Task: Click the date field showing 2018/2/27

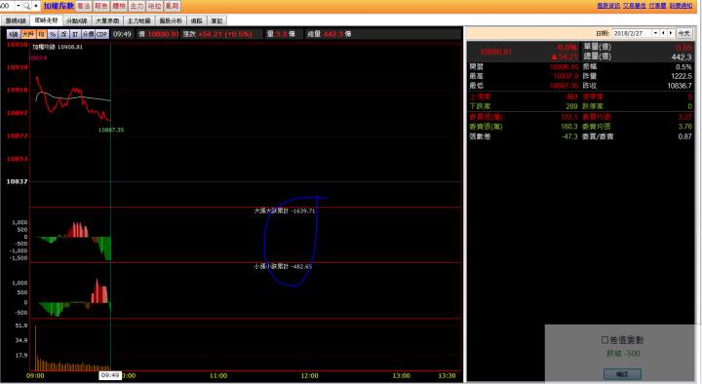Action: 632,33
